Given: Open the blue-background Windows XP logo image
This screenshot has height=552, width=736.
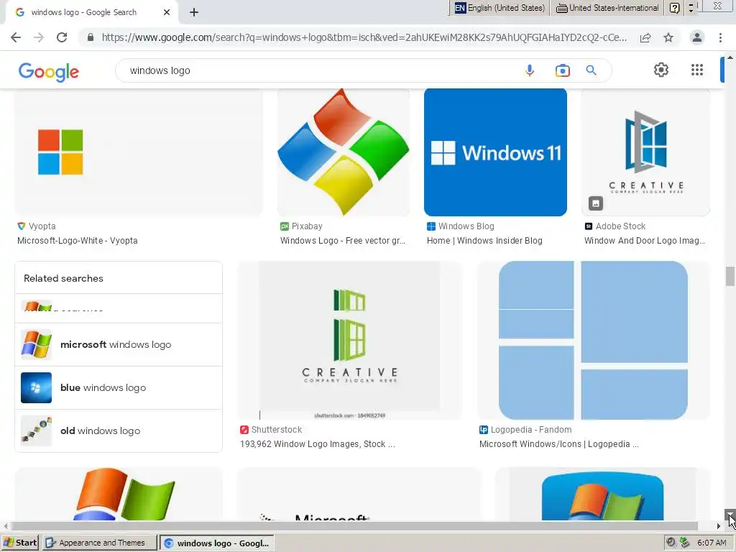Looking at the screenshot, I should tap(602, 494).
